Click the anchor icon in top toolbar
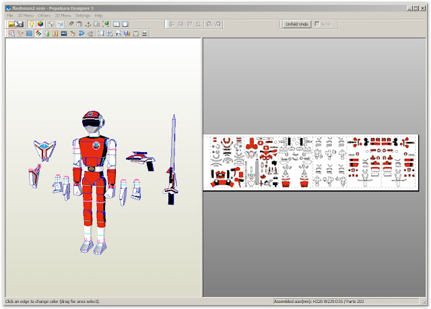 pos(88,24)
